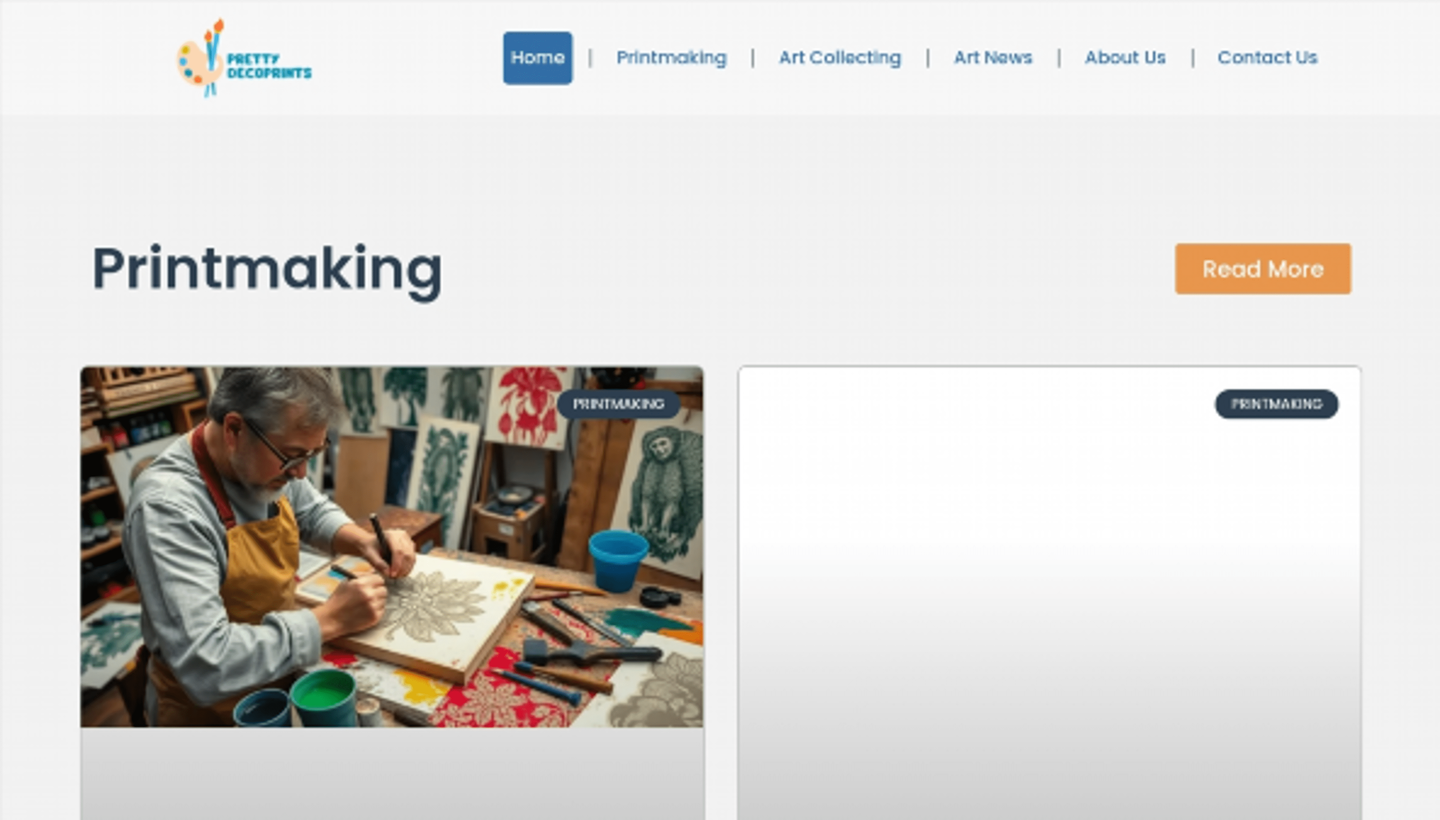Image resolution: width=1440 pixels, height=820 pixels.
Task: Visit the About Us page
Action: pos(1125,58)
